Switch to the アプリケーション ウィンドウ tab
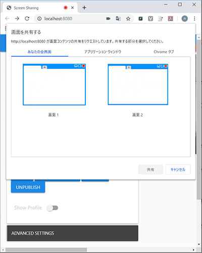 click(103, 52)
